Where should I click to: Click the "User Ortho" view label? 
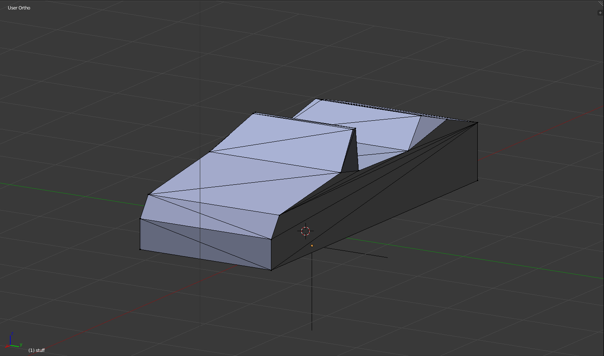click(x=19, y=8)
